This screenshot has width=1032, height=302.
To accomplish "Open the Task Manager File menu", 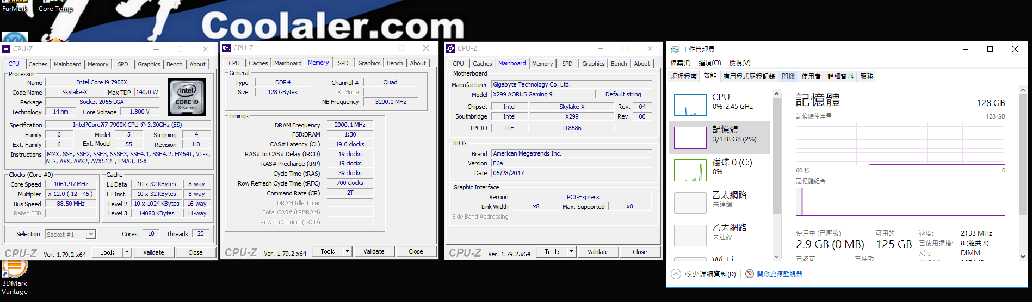I will pos(680,63).
